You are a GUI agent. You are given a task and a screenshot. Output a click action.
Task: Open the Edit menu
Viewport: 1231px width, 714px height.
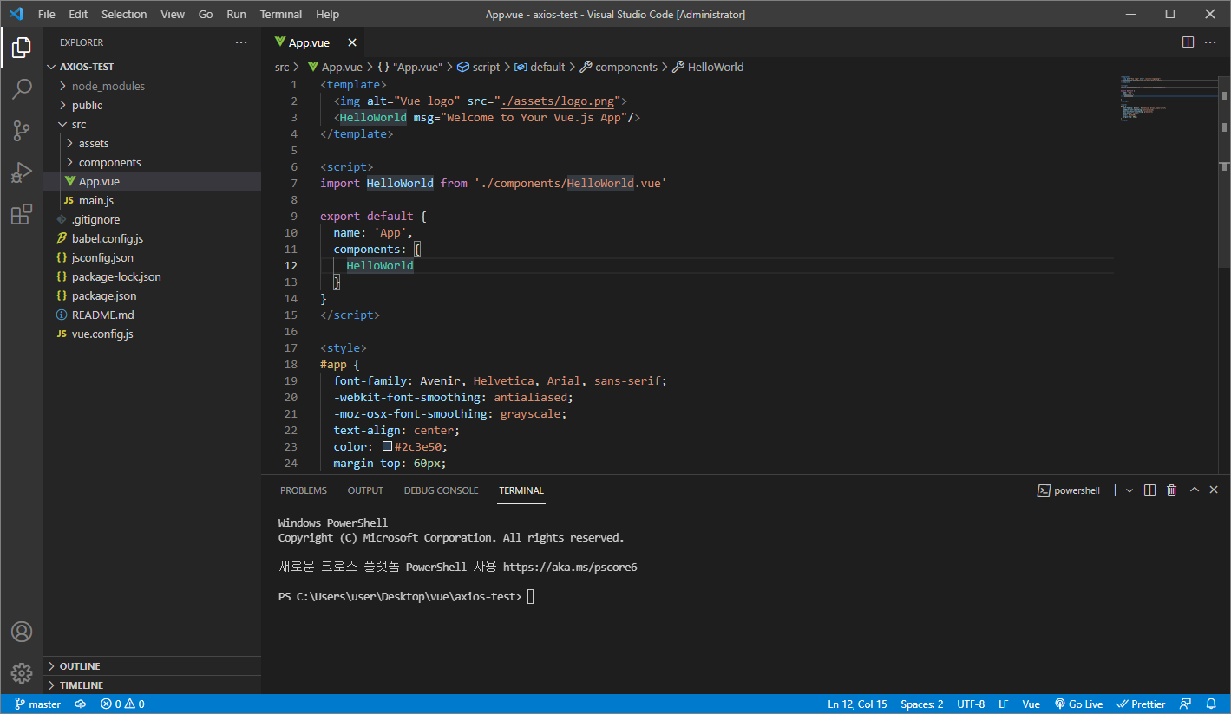click(x=78, y=14)
